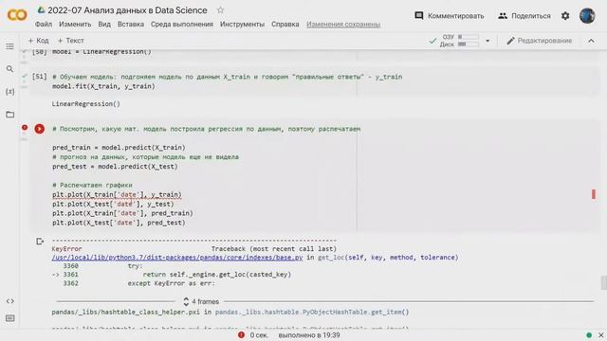Click the red error dot beside the cell

point(25,127)
